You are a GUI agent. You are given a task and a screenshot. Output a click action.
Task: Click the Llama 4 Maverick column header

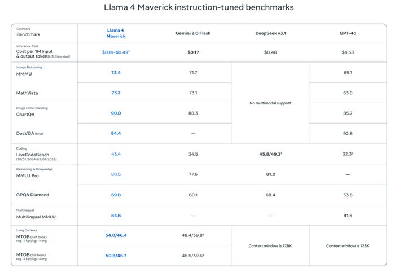click(116, 33)
